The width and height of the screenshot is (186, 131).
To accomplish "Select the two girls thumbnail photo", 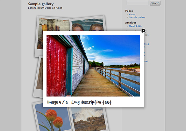I will [87, 25].
